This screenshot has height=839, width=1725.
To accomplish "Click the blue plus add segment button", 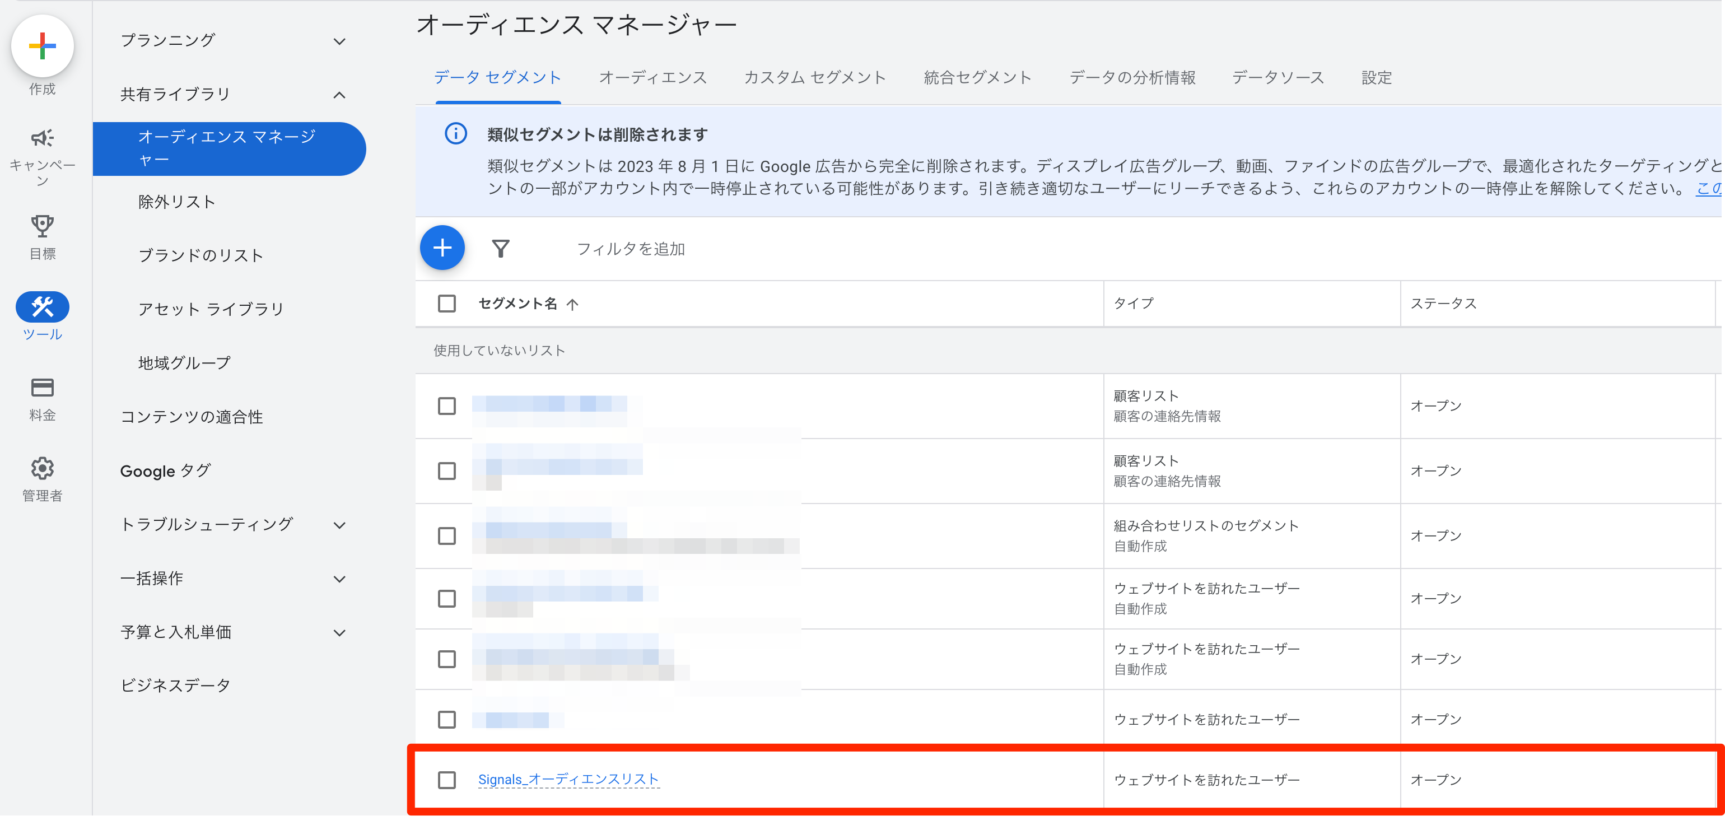I will click(x=442, y=248).
